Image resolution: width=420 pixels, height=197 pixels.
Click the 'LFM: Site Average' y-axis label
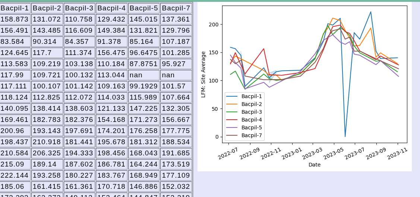(203, 74)
